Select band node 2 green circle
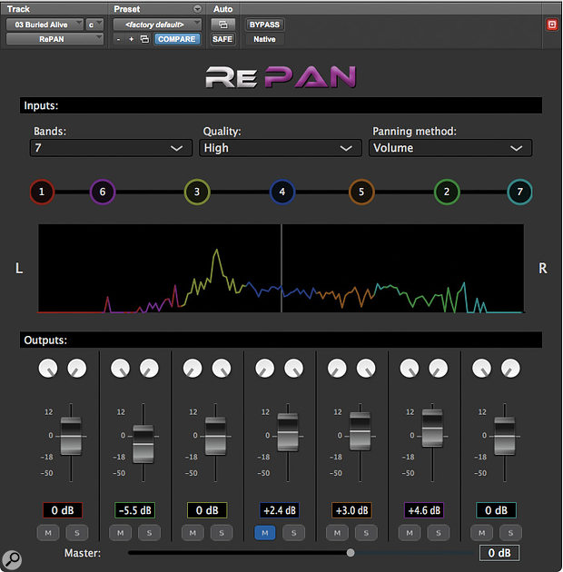Screen dimensions: 563x572 (x=447, y=192)
